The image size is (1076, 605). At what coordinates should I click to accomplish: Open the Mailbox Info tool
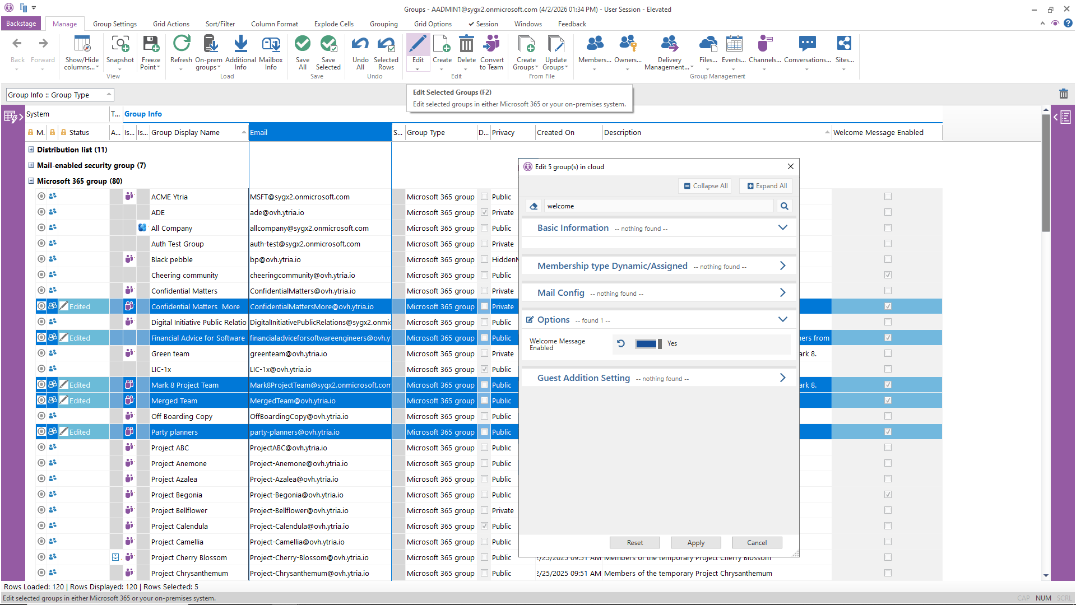271,44
